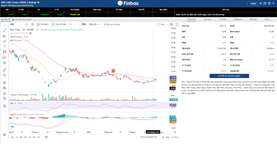Open the Tổng hợp tab
This screenshot has width=277, height=144.
pos(191,19)
